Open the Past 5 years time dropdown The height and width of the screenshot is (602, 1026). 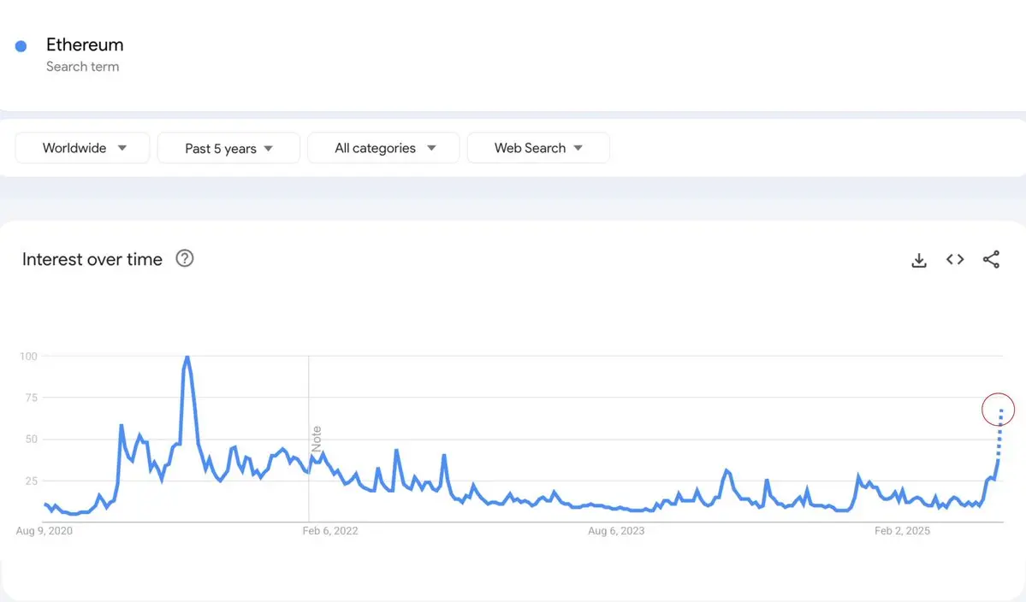228,148
